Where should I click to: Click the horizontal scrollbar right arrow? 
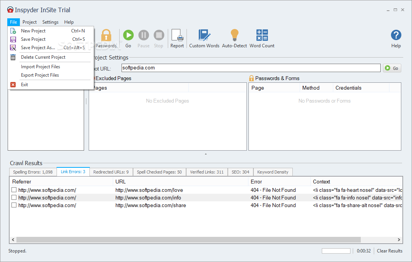(x=399, y=240)
